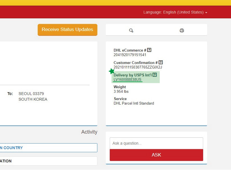Select the customer confirmation number text

(x=138, y=67)
